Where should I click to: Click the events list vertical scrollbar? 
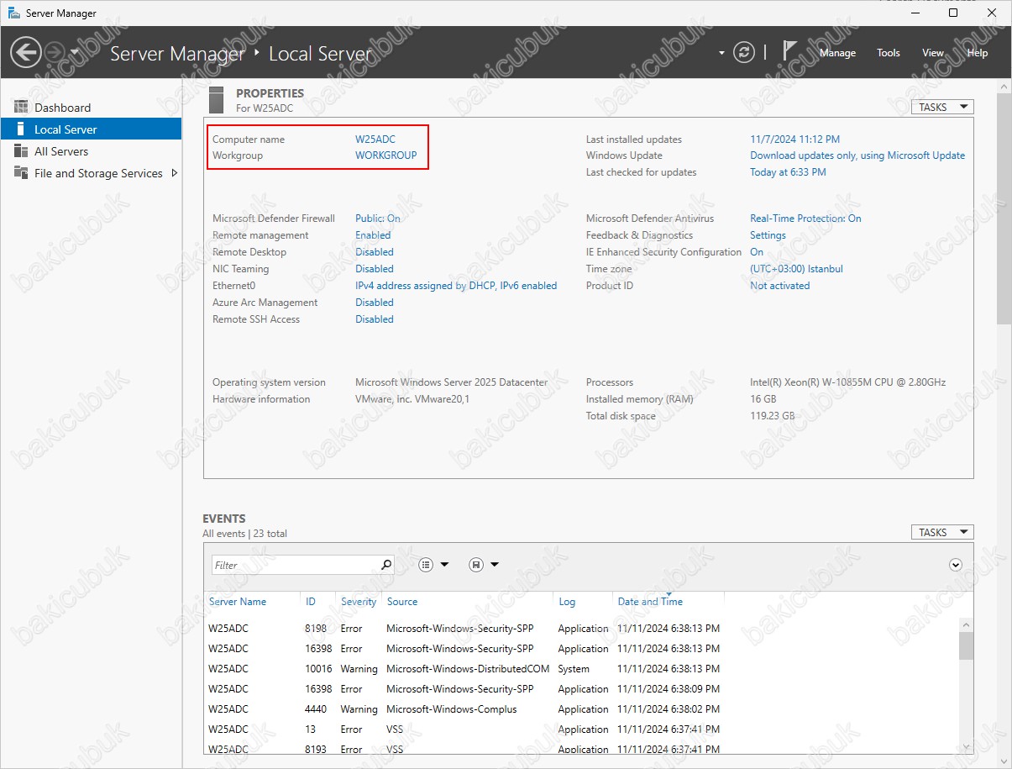tap(966, 645)
